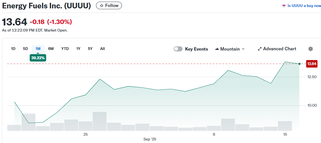
Task: Click the -0.18 price change value
Action: (x=37, y=22)
